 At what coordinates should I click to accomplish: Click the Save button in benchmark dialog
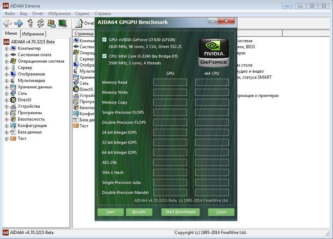click(110, 212)
